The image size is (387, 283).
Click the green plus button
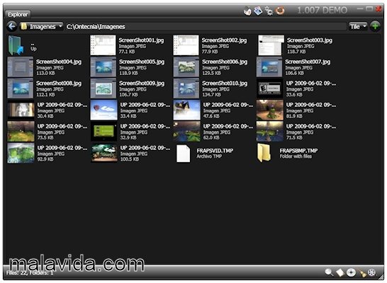375,26
